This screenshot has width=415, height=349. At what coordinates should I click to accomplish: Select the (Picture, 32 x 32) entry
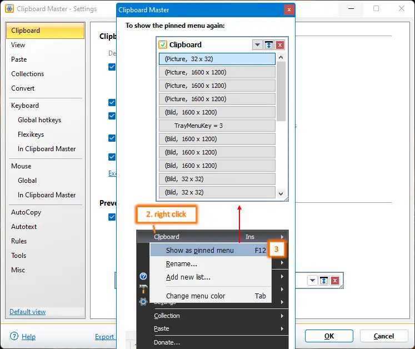217,59
